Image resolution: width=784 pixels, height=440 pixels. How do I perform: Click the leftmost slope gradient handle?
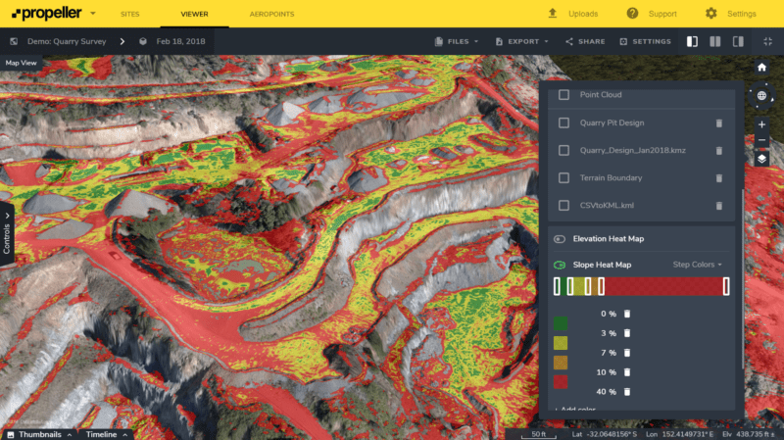click(x=557, y=286)
